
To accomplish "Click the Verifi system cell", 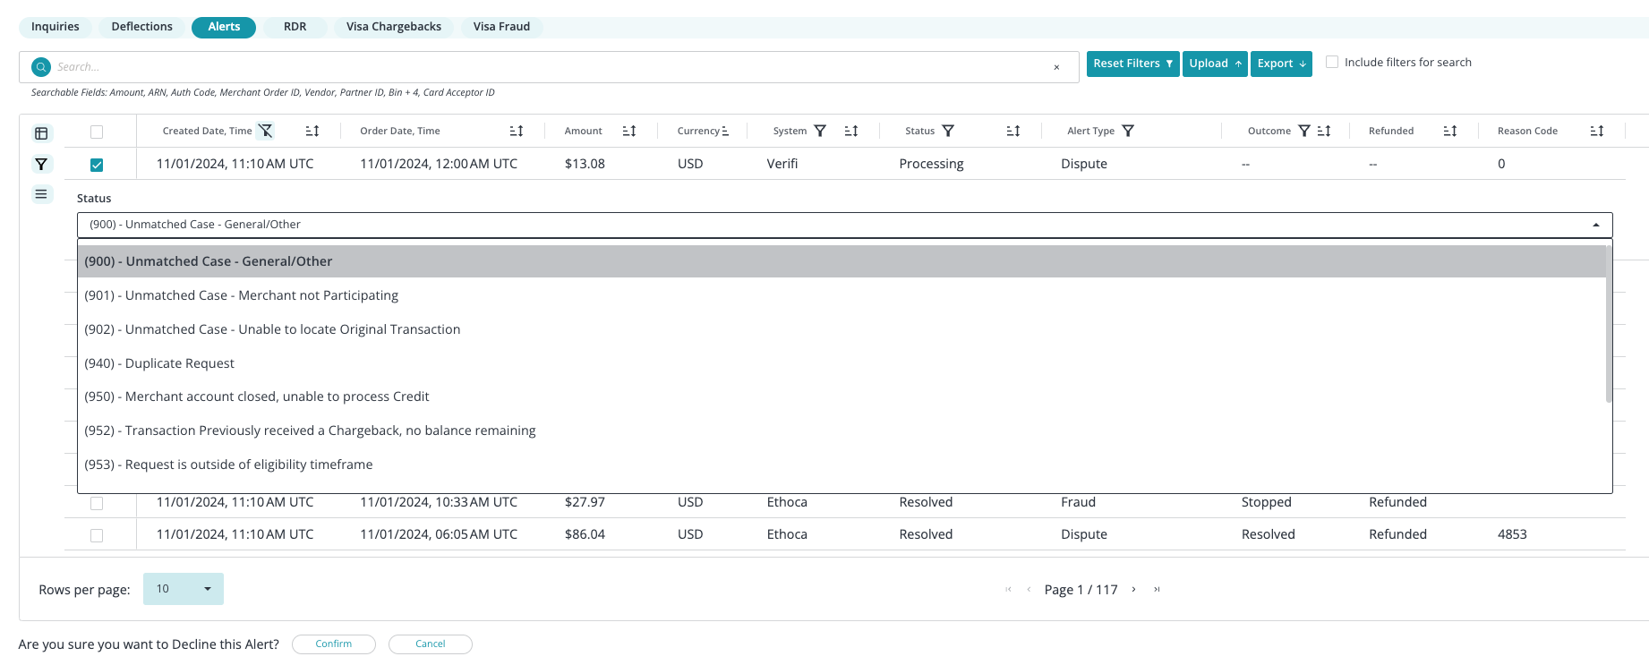I will click(782, 164).
